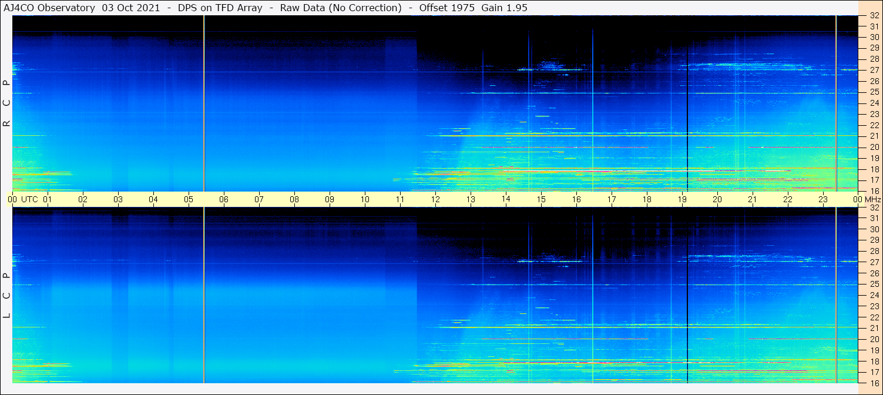The height and width of the screenshot is (395, 883).
Task: Click hour label "06" on time axis
Action: (224, 199)
